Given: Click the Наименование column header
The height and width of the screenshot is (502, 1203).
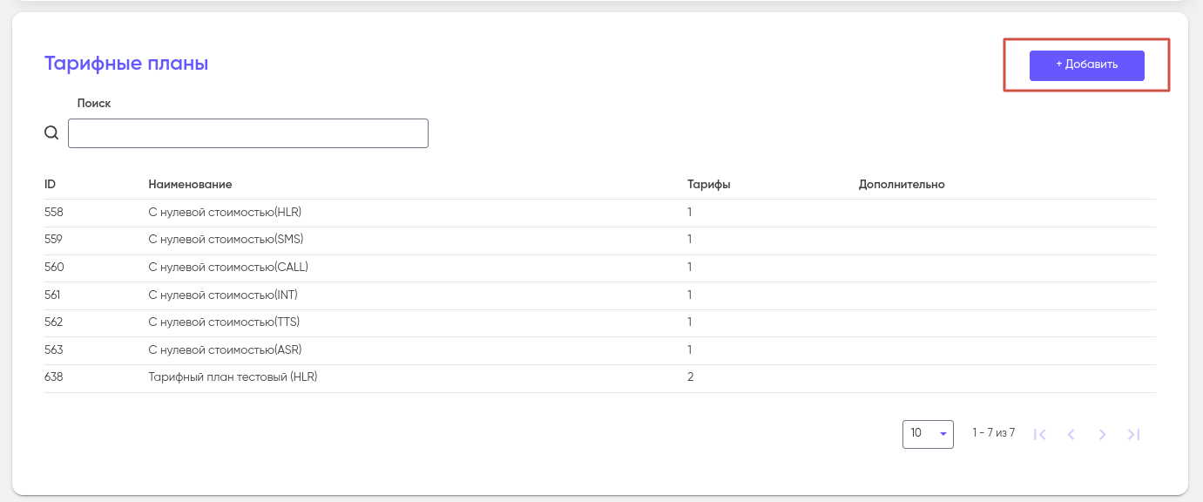Looking at the screenshot, I should pyautogui.click(x=190, y=185).
